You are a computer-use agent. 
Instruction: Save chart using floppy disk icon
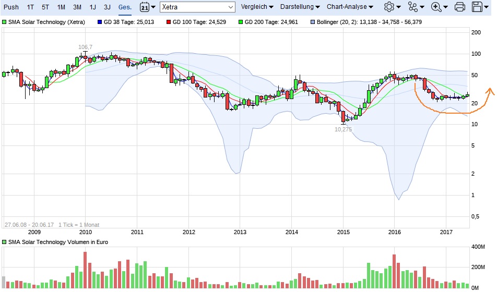(477, 7)
